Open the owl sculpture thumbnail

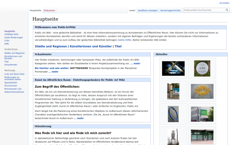click(x=173, y=137)
